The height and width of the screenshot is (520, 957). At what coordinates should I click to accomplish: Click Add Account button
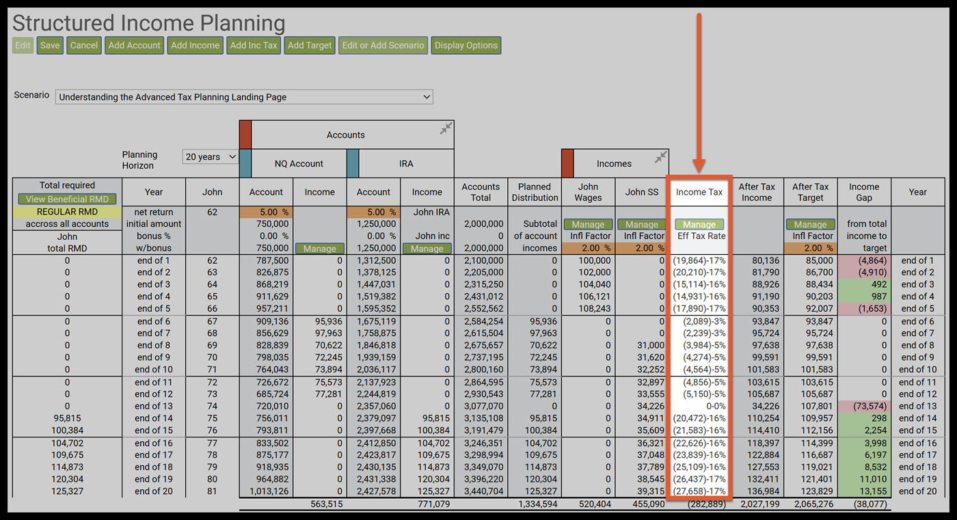click(x=135, y=46)
